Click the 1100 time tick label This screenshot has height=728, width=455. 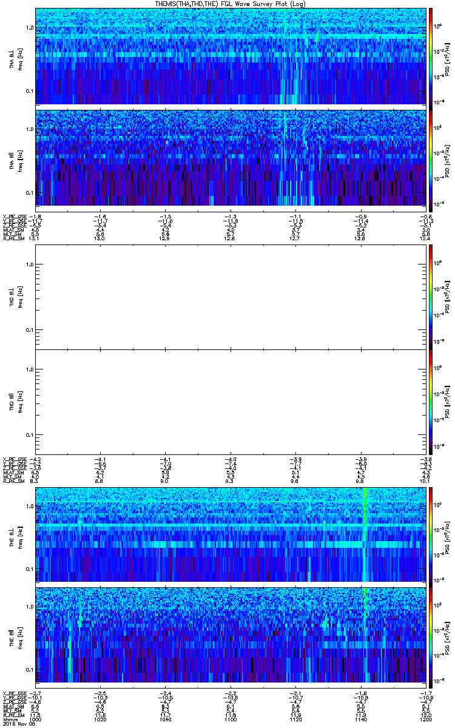coord(230,720)
